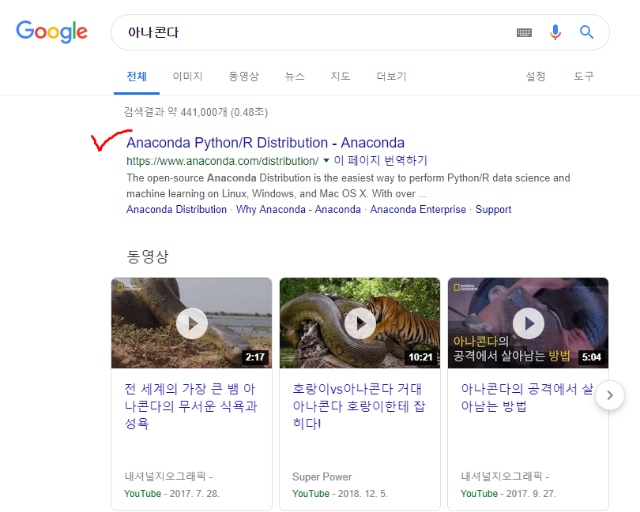Expand dropdown arrow next to anaconda.com URL
The width and height of the screenshot is (640, 512).
[326, 161]
